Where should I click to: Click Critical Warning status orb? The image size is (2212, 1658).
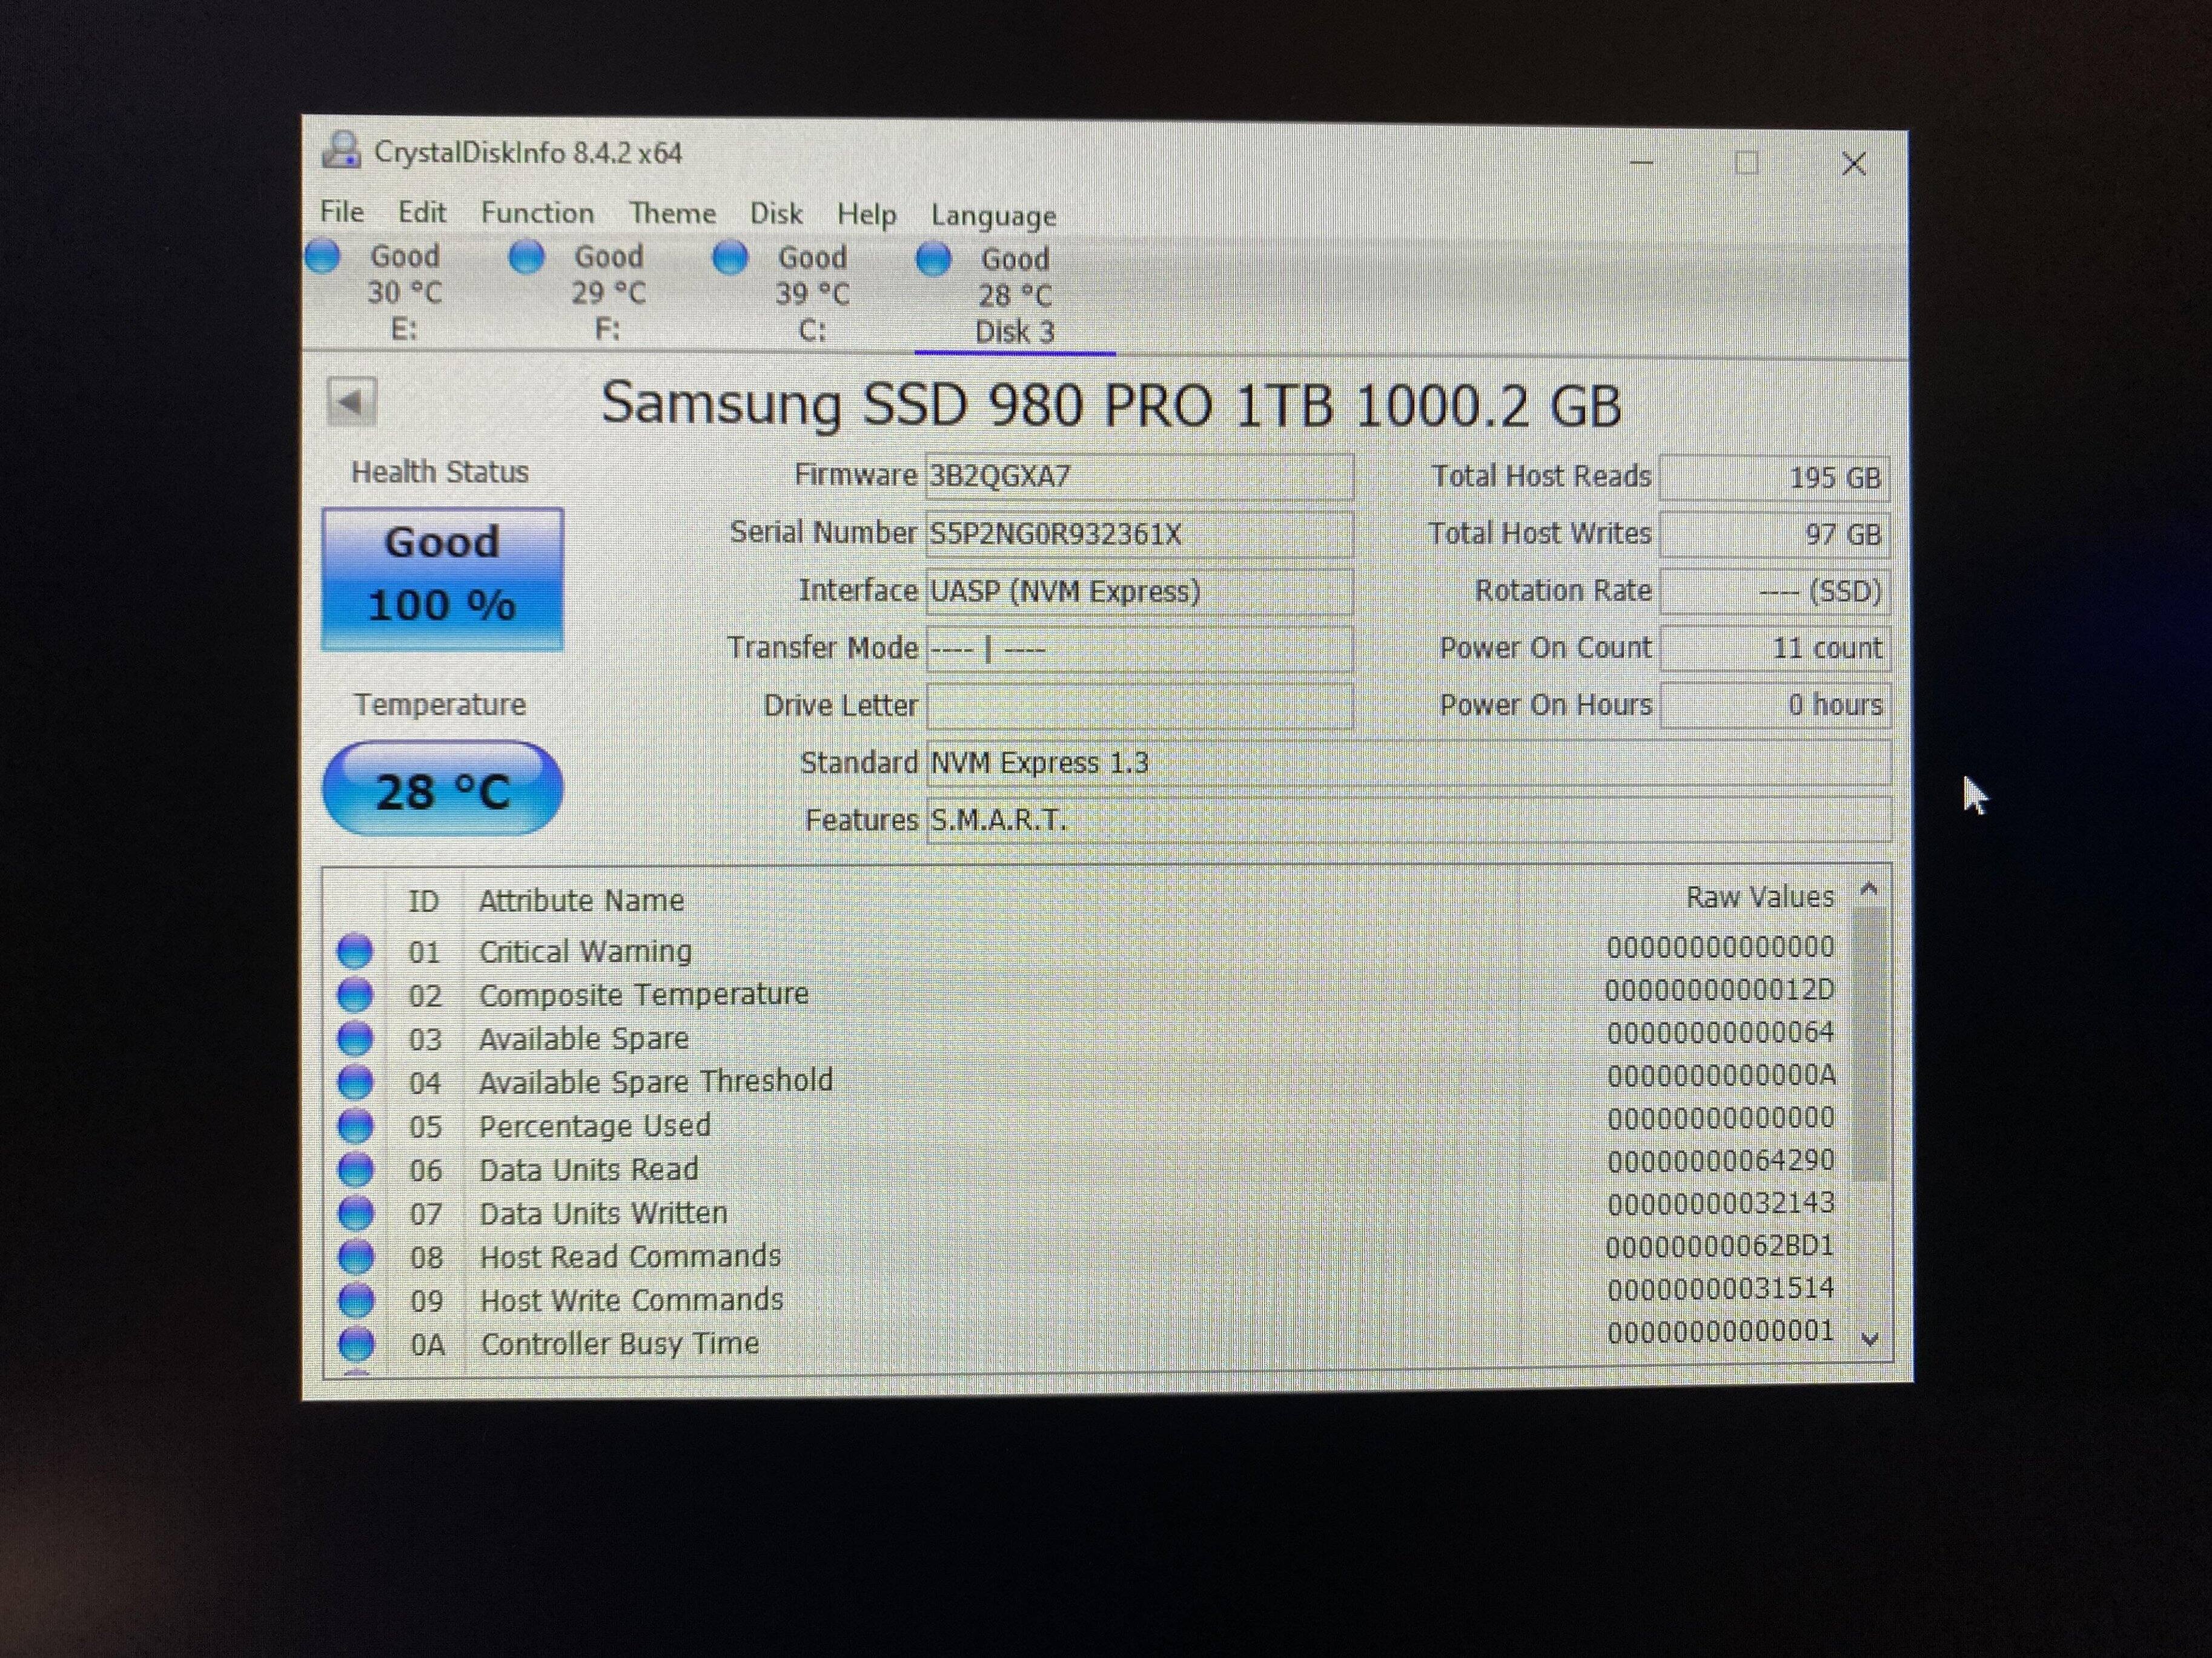[355, 950]
